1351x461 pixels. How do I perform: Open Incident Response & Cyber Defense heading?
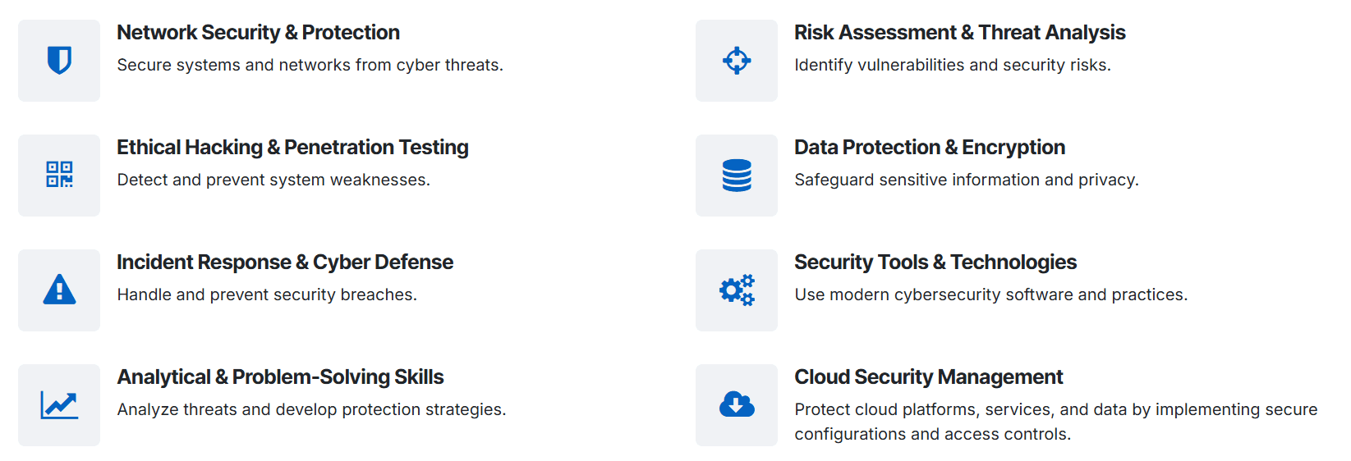[x=284, y=262]
